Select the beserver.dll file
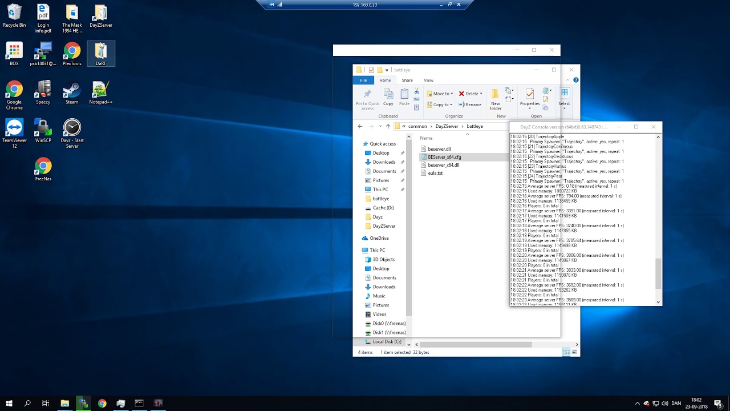This screenshot has height=411, width=730. (439, 149)
